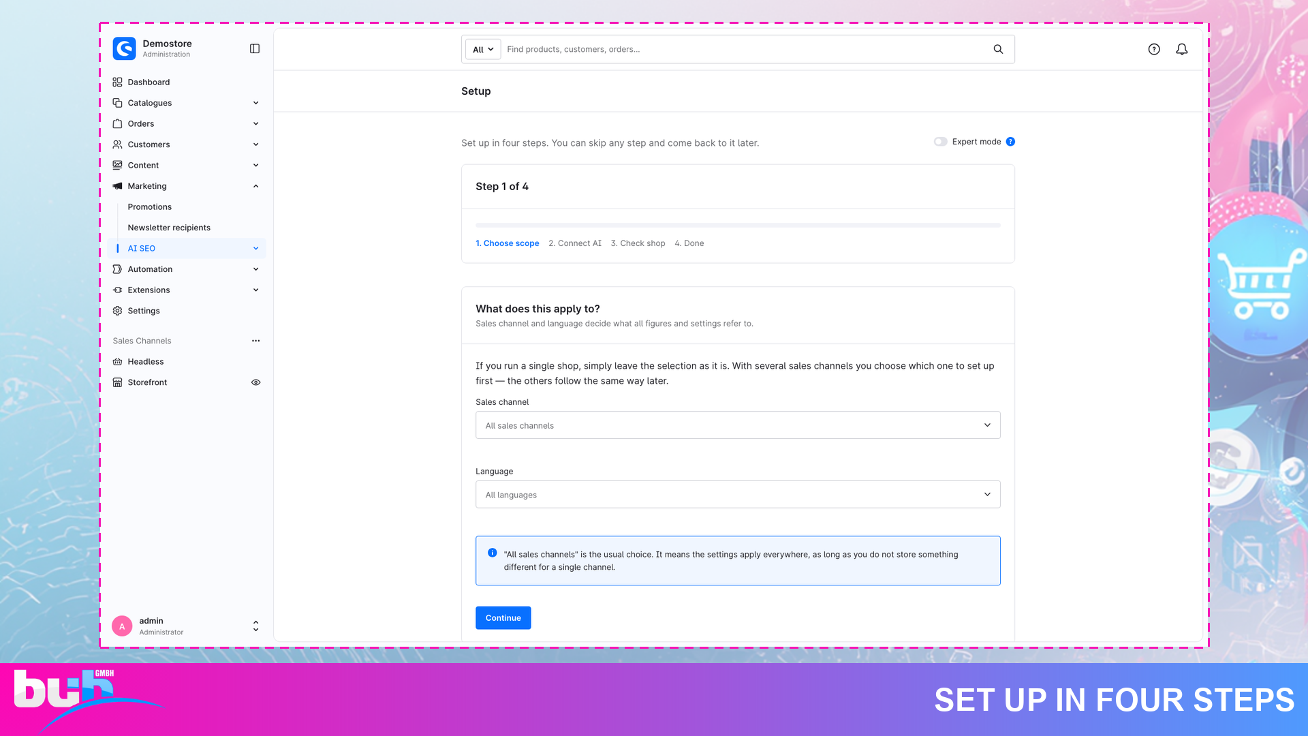Click the Demostore Shopware logo icon
The width and height of the screenshot is (1308, 736).
(x=124, y=48)
